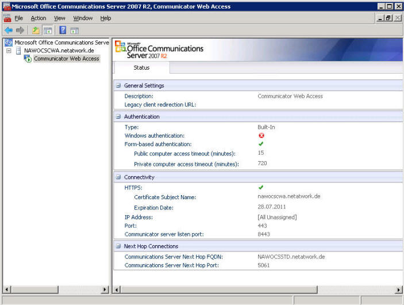
Task: Collapse the Connectivity section
Action: click(118, 177)
